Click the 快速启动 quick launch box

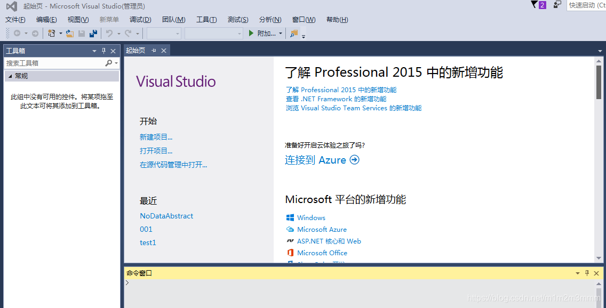tap(586, 5)
